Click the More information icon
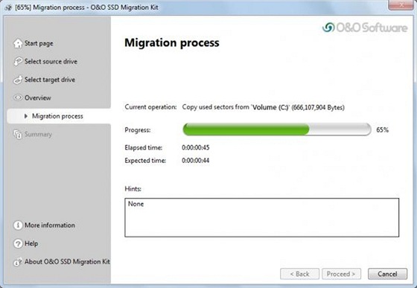The image size is (417, 288). (x=18, y=225)
